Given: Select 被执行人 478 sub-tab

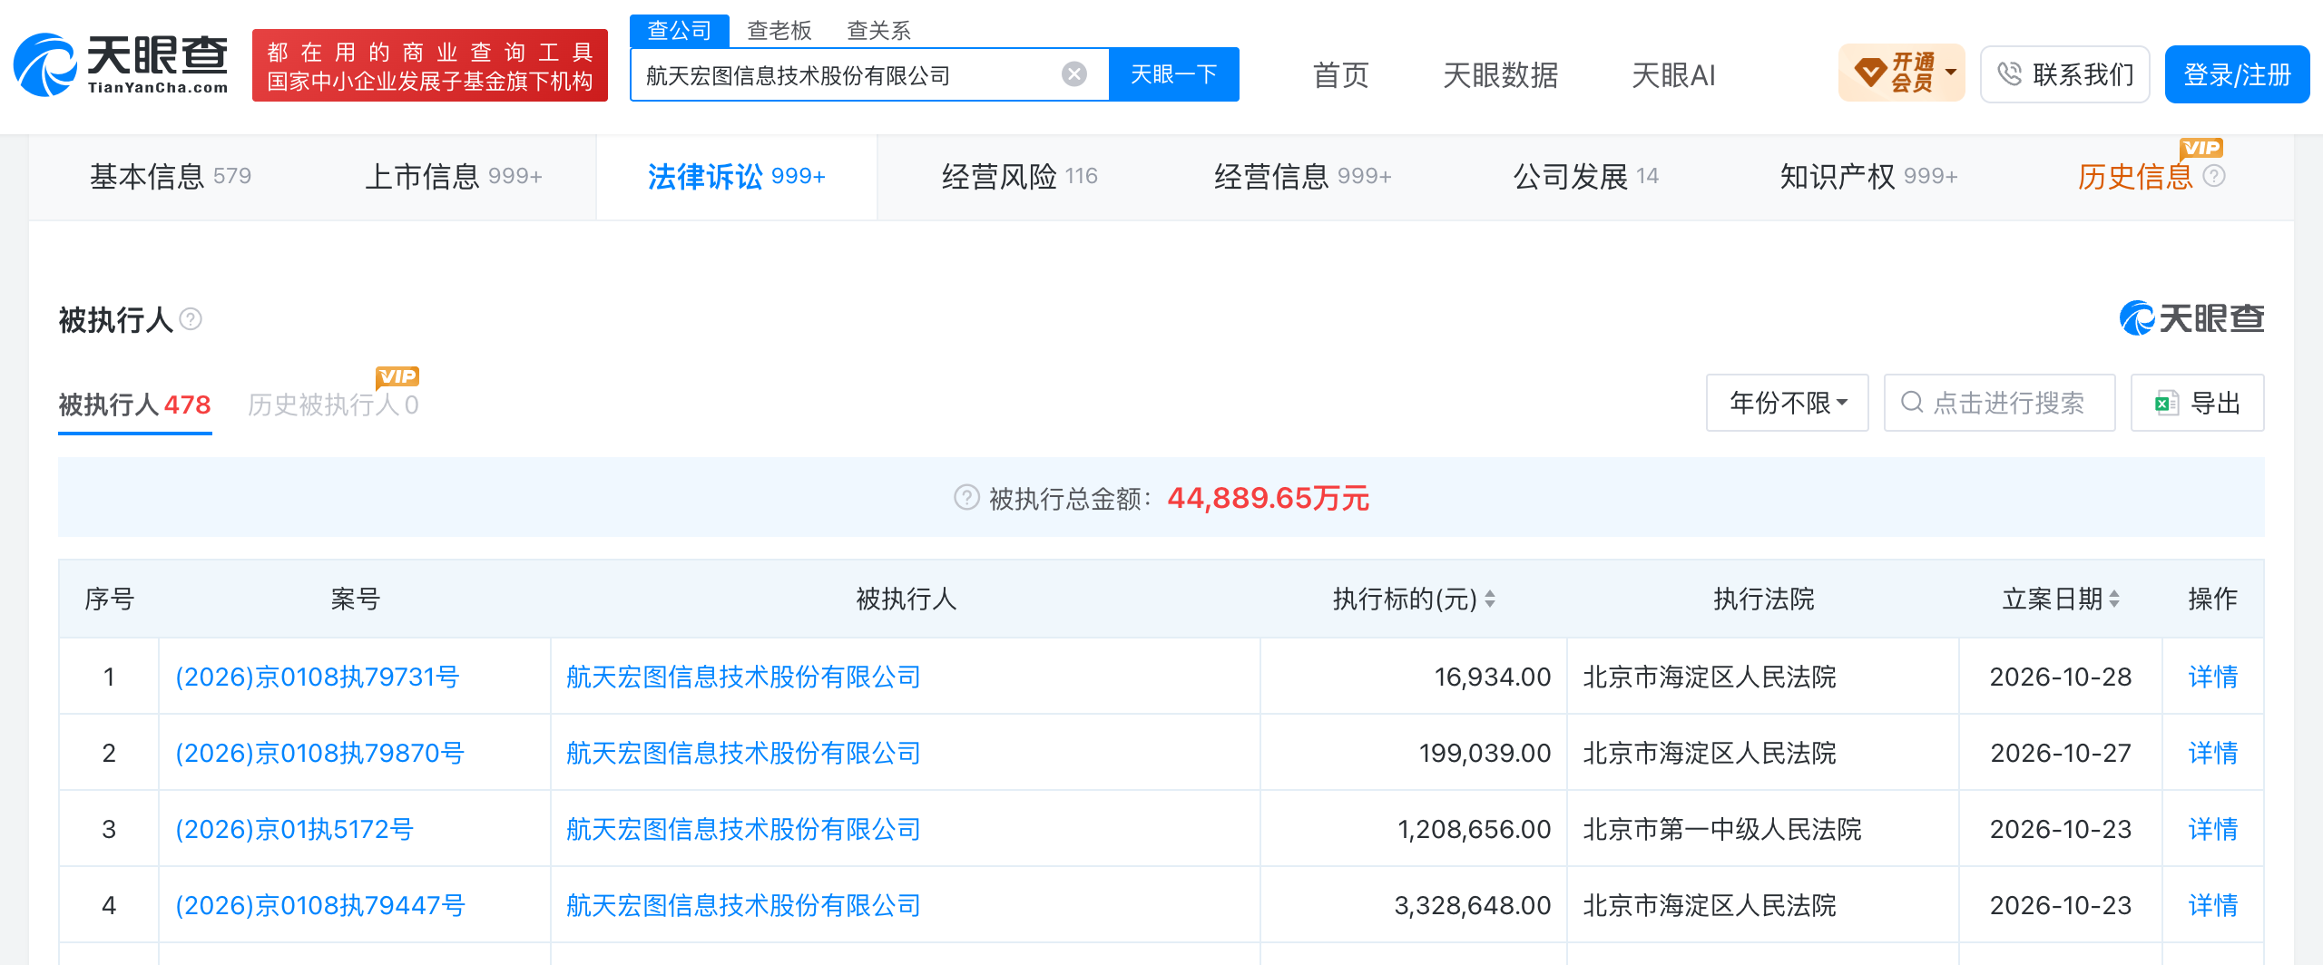Looking at the screenshot, I should click(x=134, y=405).
